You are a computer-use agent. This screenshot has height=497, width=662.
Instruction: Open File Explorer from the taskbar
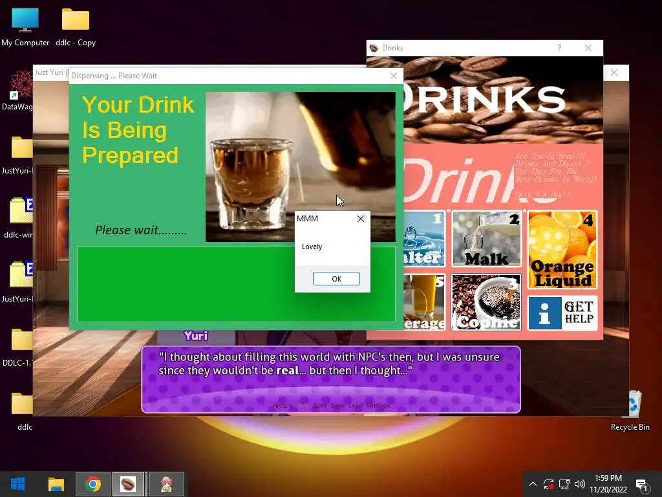pyautogui.click(x=56, y=484)
